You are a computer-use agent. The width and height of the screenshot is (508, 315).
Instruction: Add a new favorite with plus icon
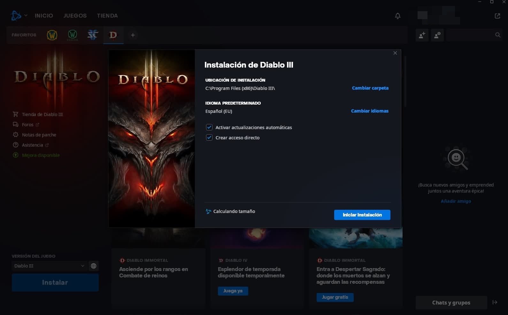click(x=133, y=35)
